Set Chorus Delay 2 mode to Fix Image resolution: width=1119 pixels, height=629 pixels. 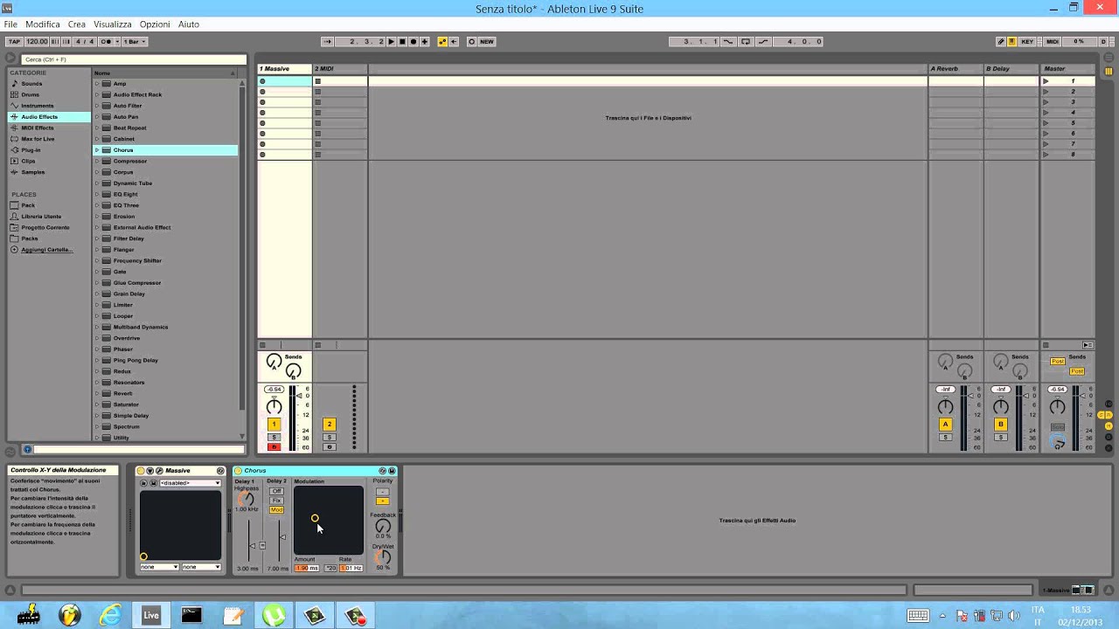[276, 501]
